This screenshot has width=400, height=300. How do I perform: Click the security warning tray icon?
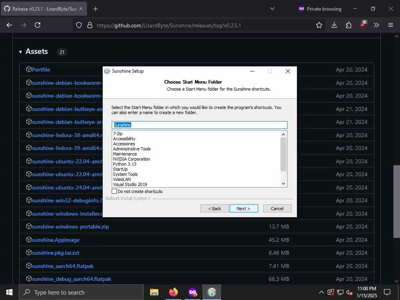pyautogui.click(x=331, y=292)
